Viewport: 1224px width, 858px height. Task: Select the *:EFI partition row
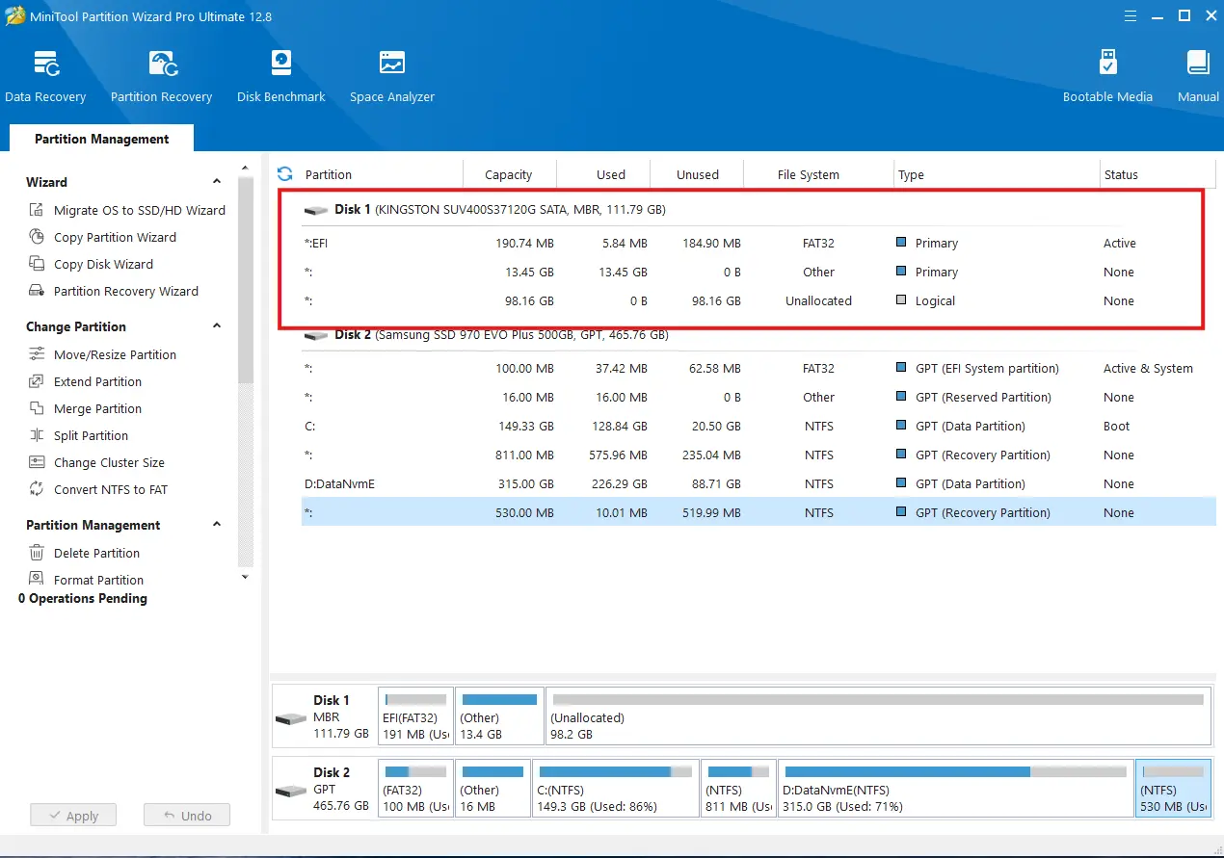coord(758,244)
